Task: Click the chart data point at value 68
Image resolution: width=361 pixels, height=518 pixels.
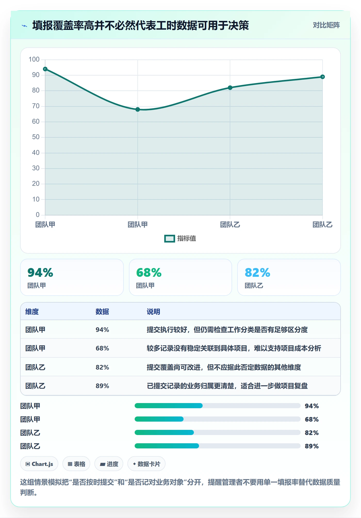Action: [x=138, y=110]
